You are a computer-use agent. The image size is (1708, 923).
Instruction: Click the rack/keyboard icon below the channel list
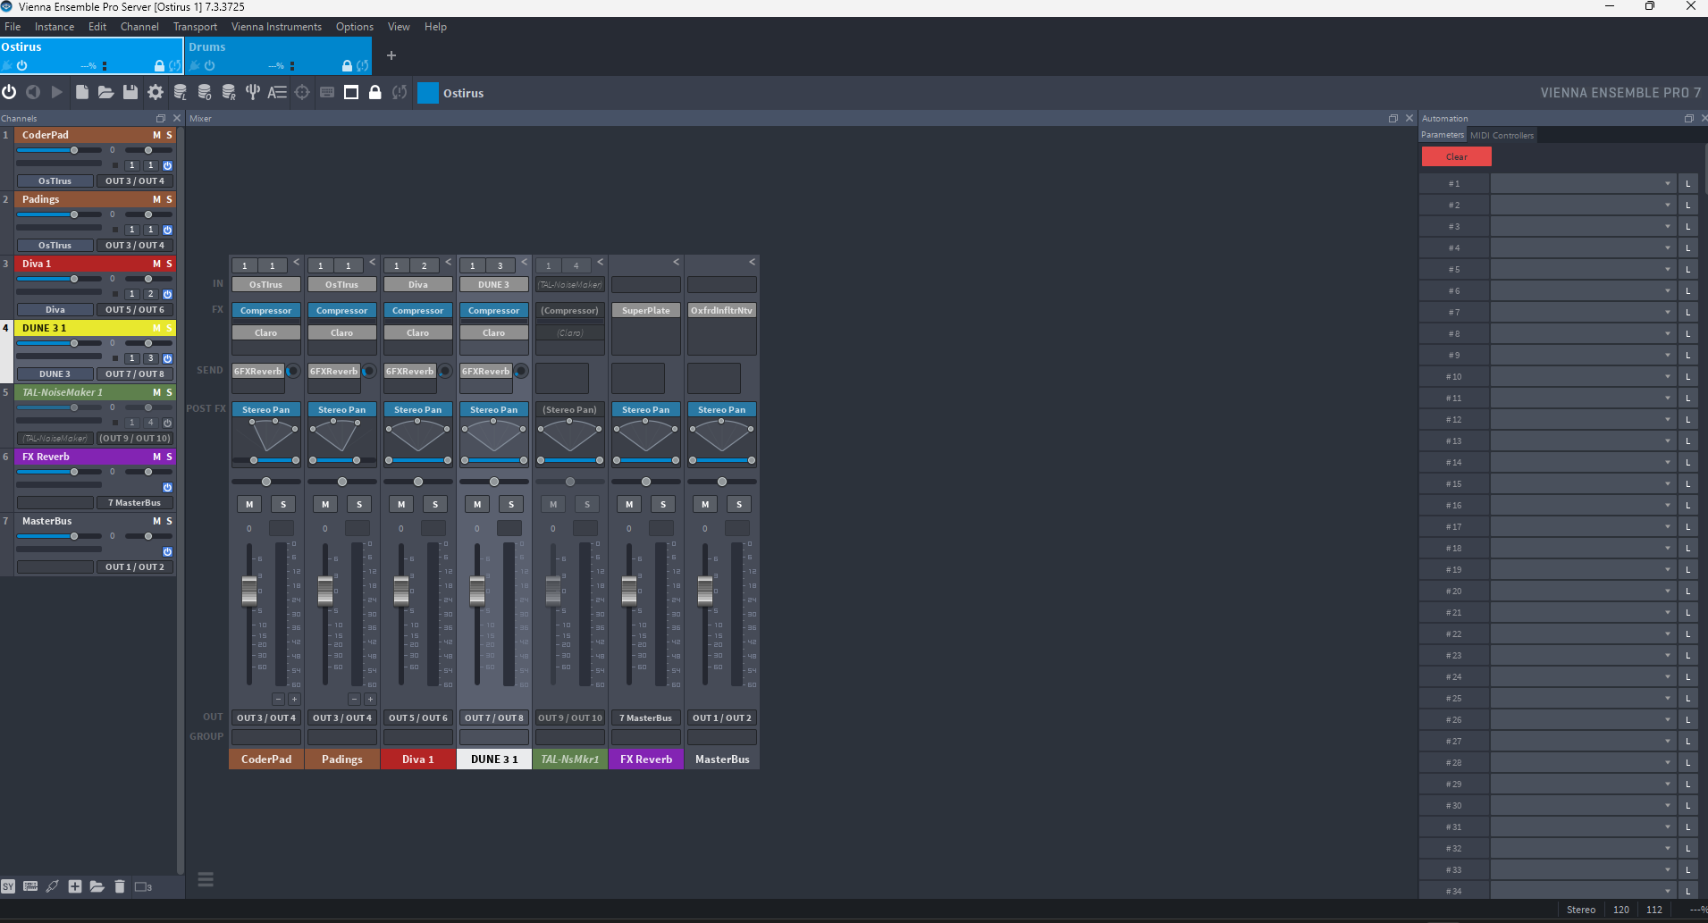coord(30,886)
